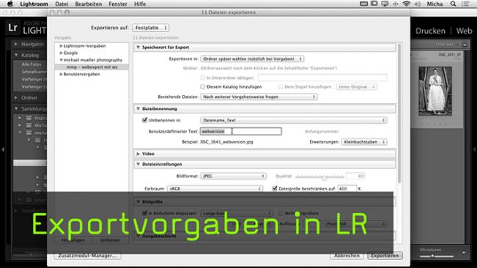Viewport: 477px width, 268px height.
Task: Click the display mirroring icon in menu bar
Action: pyautogui.click(x=385, y=4)
